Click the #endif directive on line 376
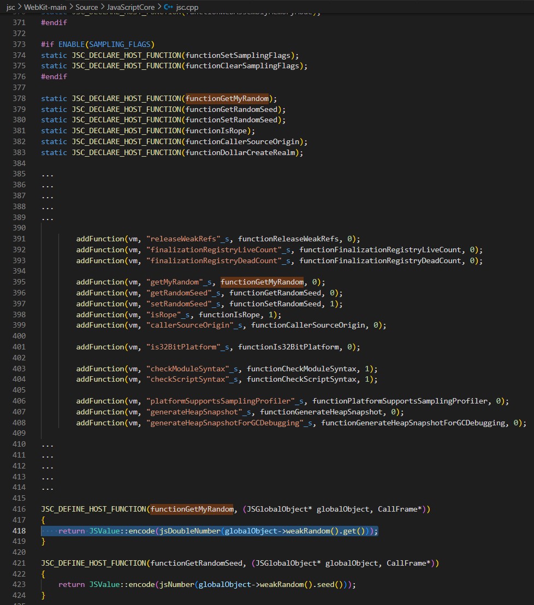The height and width of the screenshot is (605, 534). 54,77
